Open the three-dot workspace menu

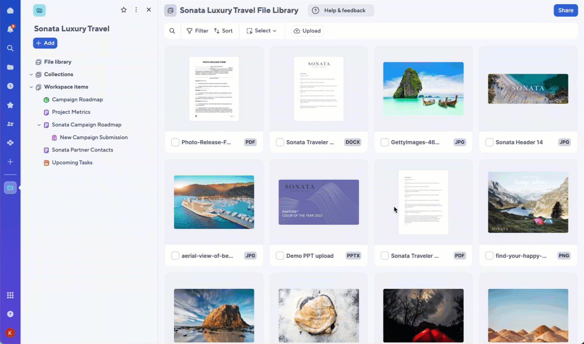pos(136,10)
